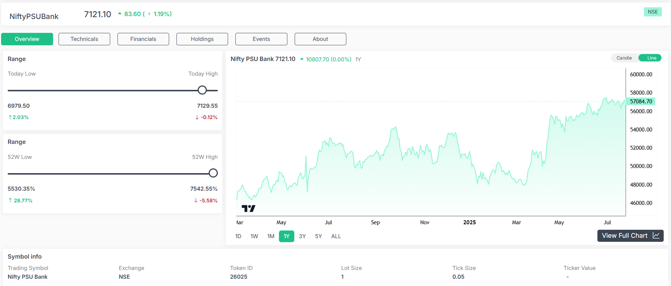Click the TradingView logo on chart
Viewport: 671px width, 286px height.
(248, 209)
